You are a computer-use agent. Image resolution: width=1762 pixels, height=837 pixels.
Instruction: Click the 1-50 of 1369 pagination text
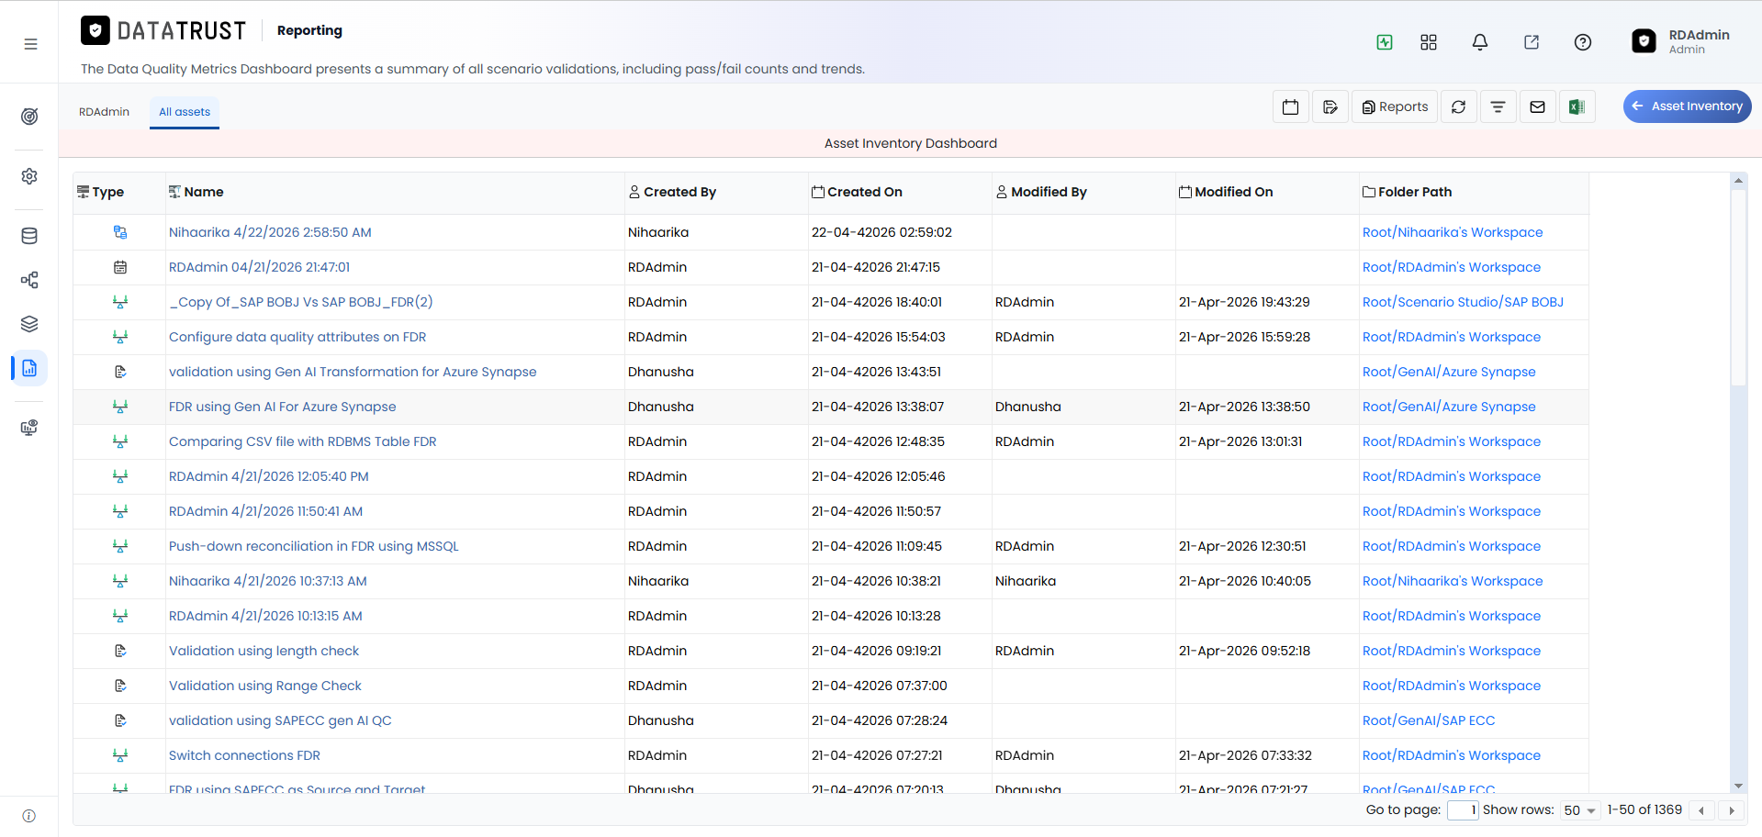(x=1644, y=810)
